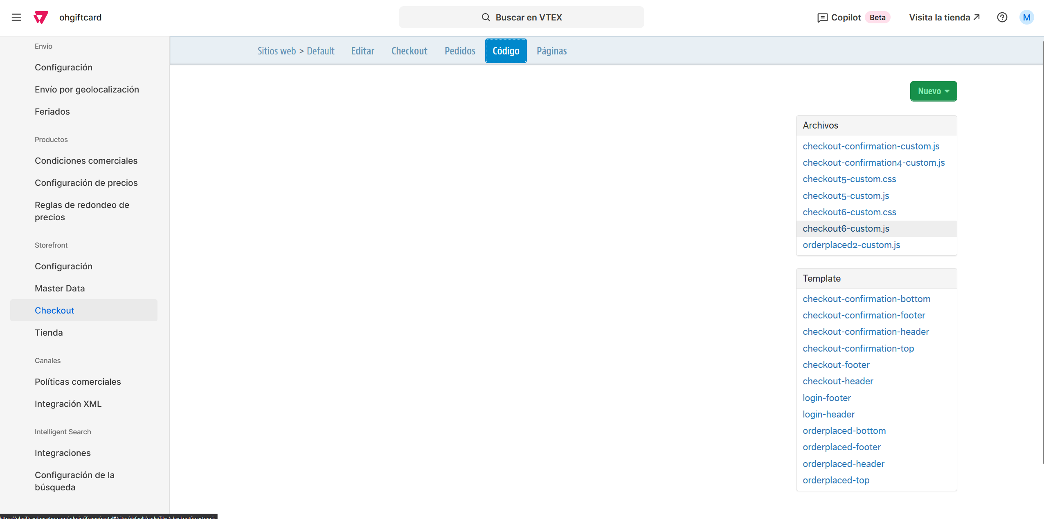Open the Editar tab
Viewport: 1044px width, 519px height.
[x=362, y=51]
